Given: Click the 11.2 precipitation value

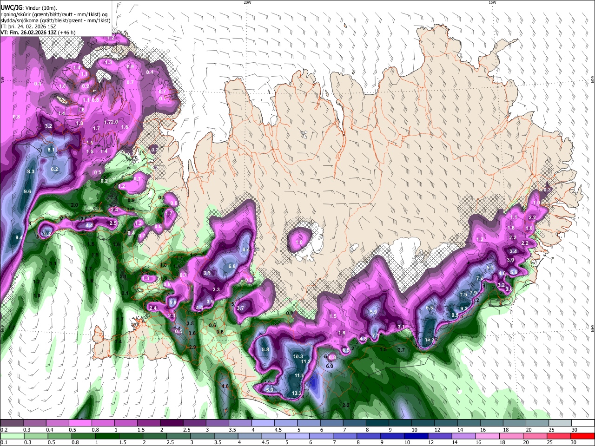Looking at the screenshot, I should click(x=306, y=361).
